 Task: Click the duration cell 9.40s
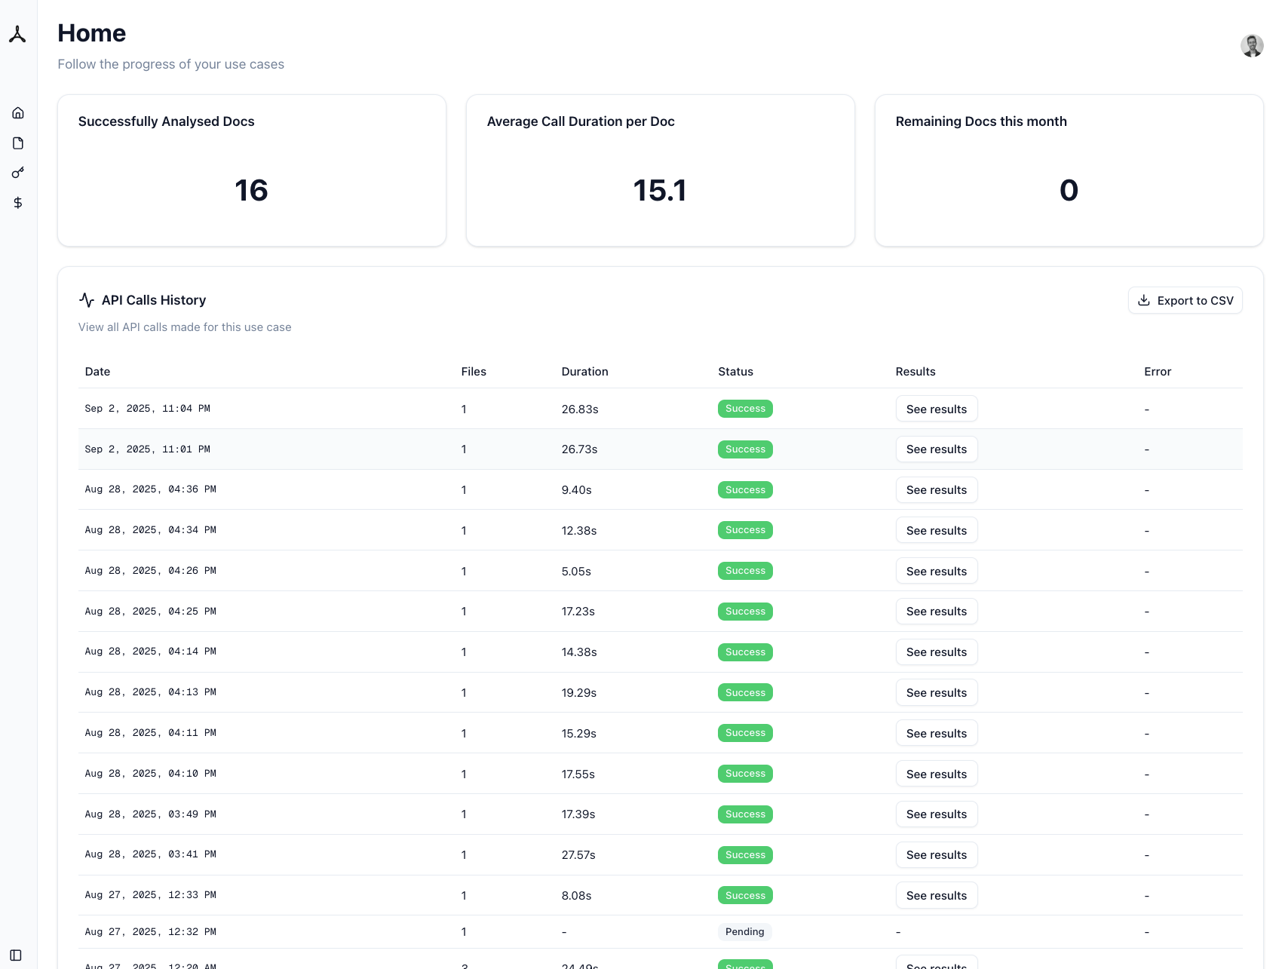pyautogui.click(x=576, y=490)
